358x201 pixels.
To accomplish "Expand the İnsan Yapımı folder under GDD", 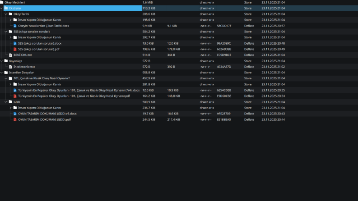I will 10,108.
